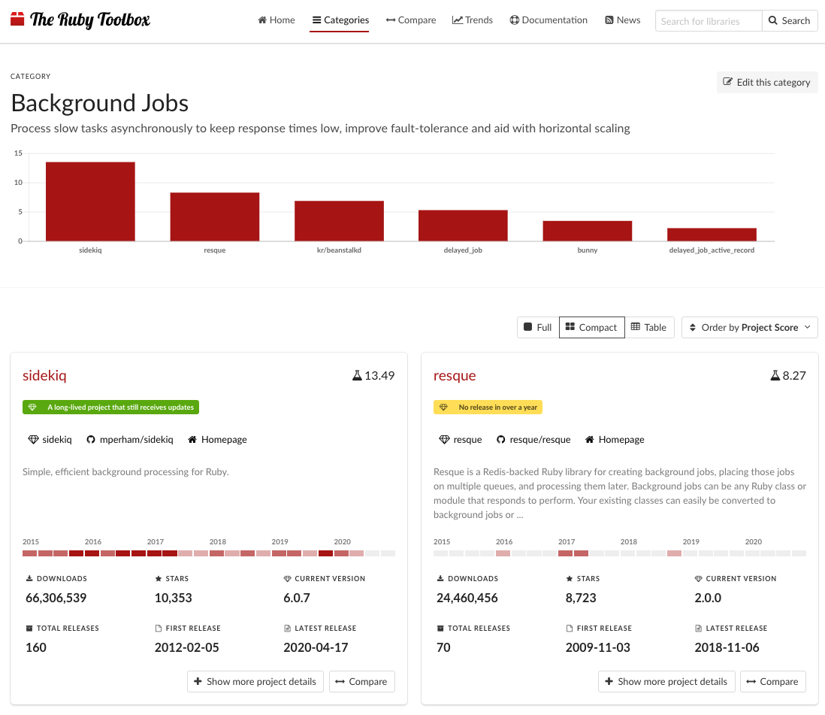Click the gem icon next to resque rubygem link
This screenshot has width=825, height=715.
444,440
